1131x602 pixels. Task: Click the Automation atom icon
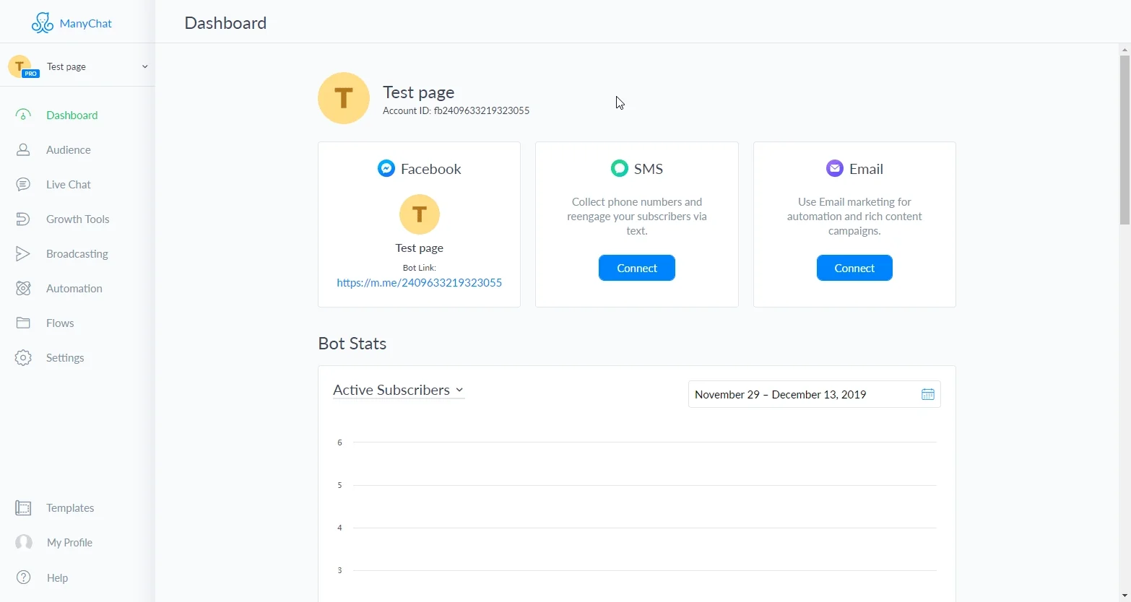(x=23, y=288)
